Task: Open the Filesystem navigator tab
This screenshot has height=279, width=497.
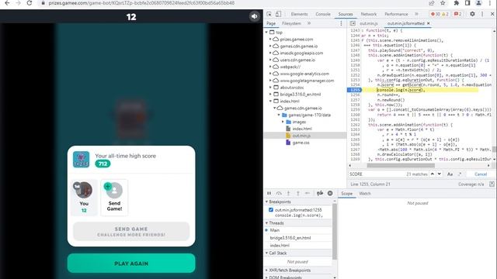Action: pyautogui.click(x=291, y=23)
